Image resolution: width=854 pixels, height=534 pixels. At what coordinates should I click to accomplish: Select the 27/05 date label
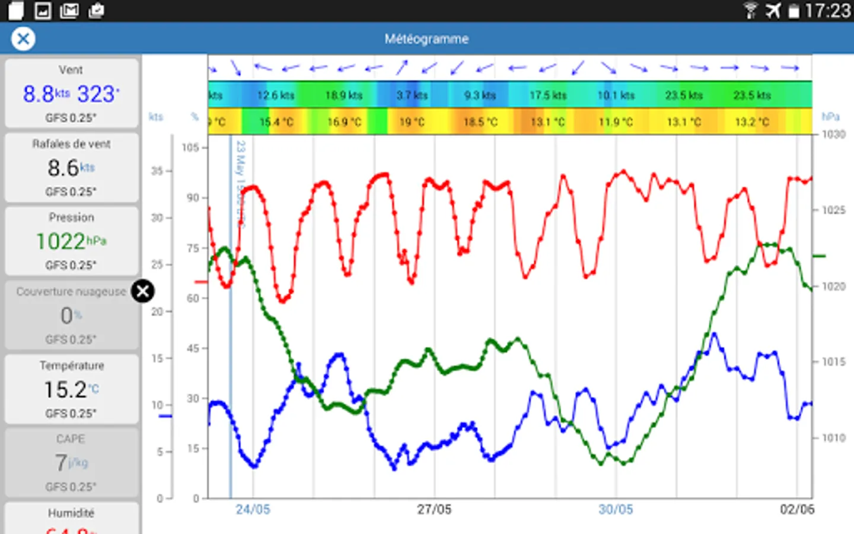434,510
